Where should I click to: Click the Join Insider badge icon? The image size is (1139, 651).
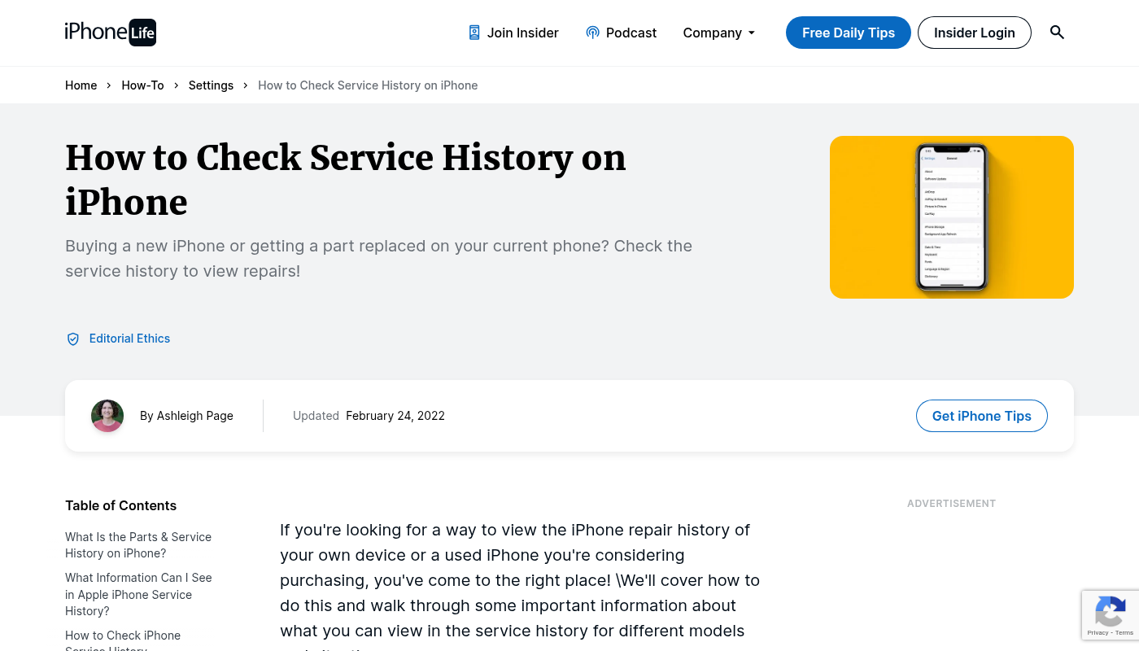tap(474, 33)
